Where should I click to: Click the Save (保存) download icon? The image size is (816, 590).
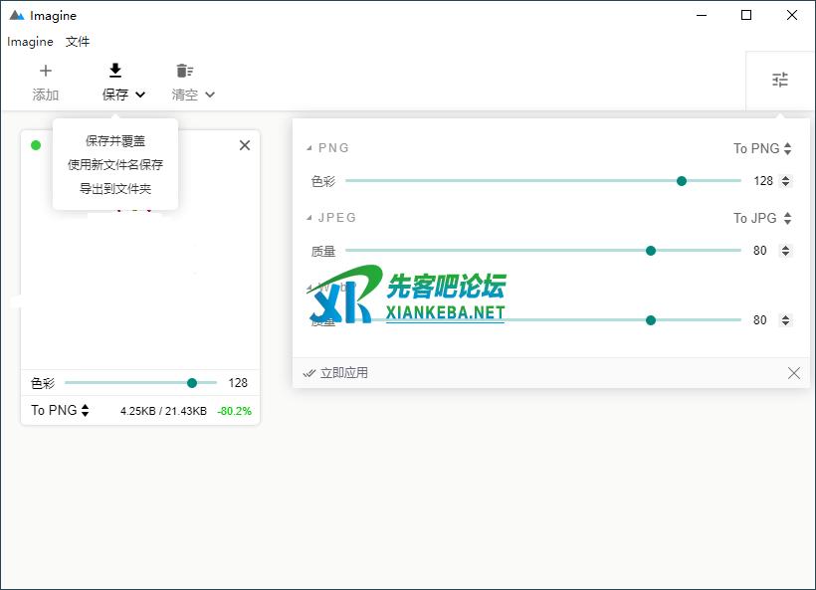coord(115,71)
